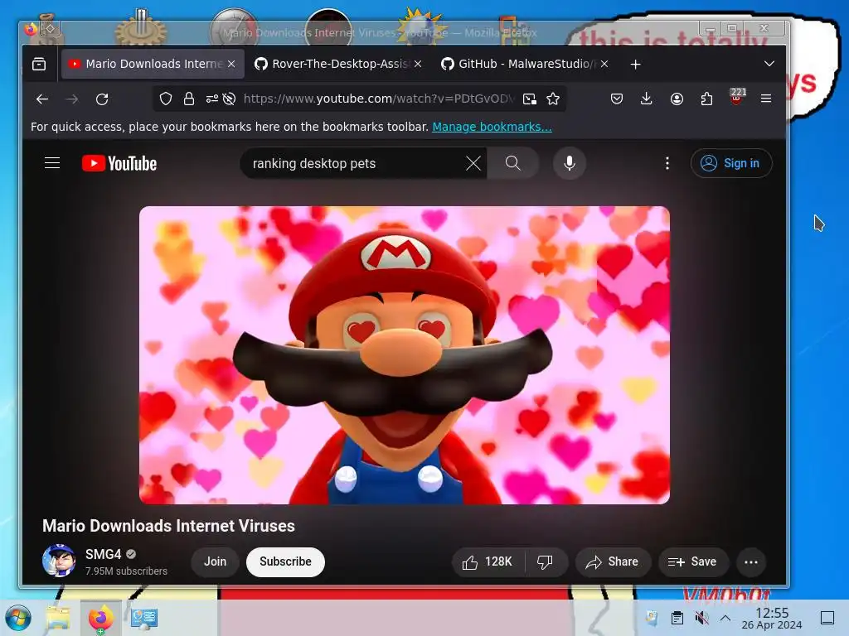The height and width of the screenshot is (636, 849).
Task: Expand hidden system tray icons
Action: (725, 618)
